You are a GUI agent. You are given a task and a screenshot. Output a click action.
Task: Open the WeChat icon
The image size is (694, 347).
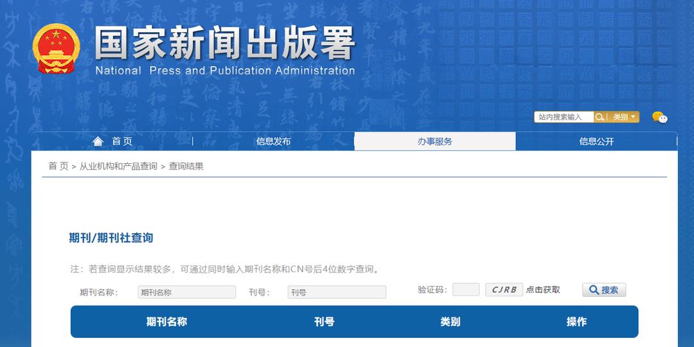click(x=659, y=118)
